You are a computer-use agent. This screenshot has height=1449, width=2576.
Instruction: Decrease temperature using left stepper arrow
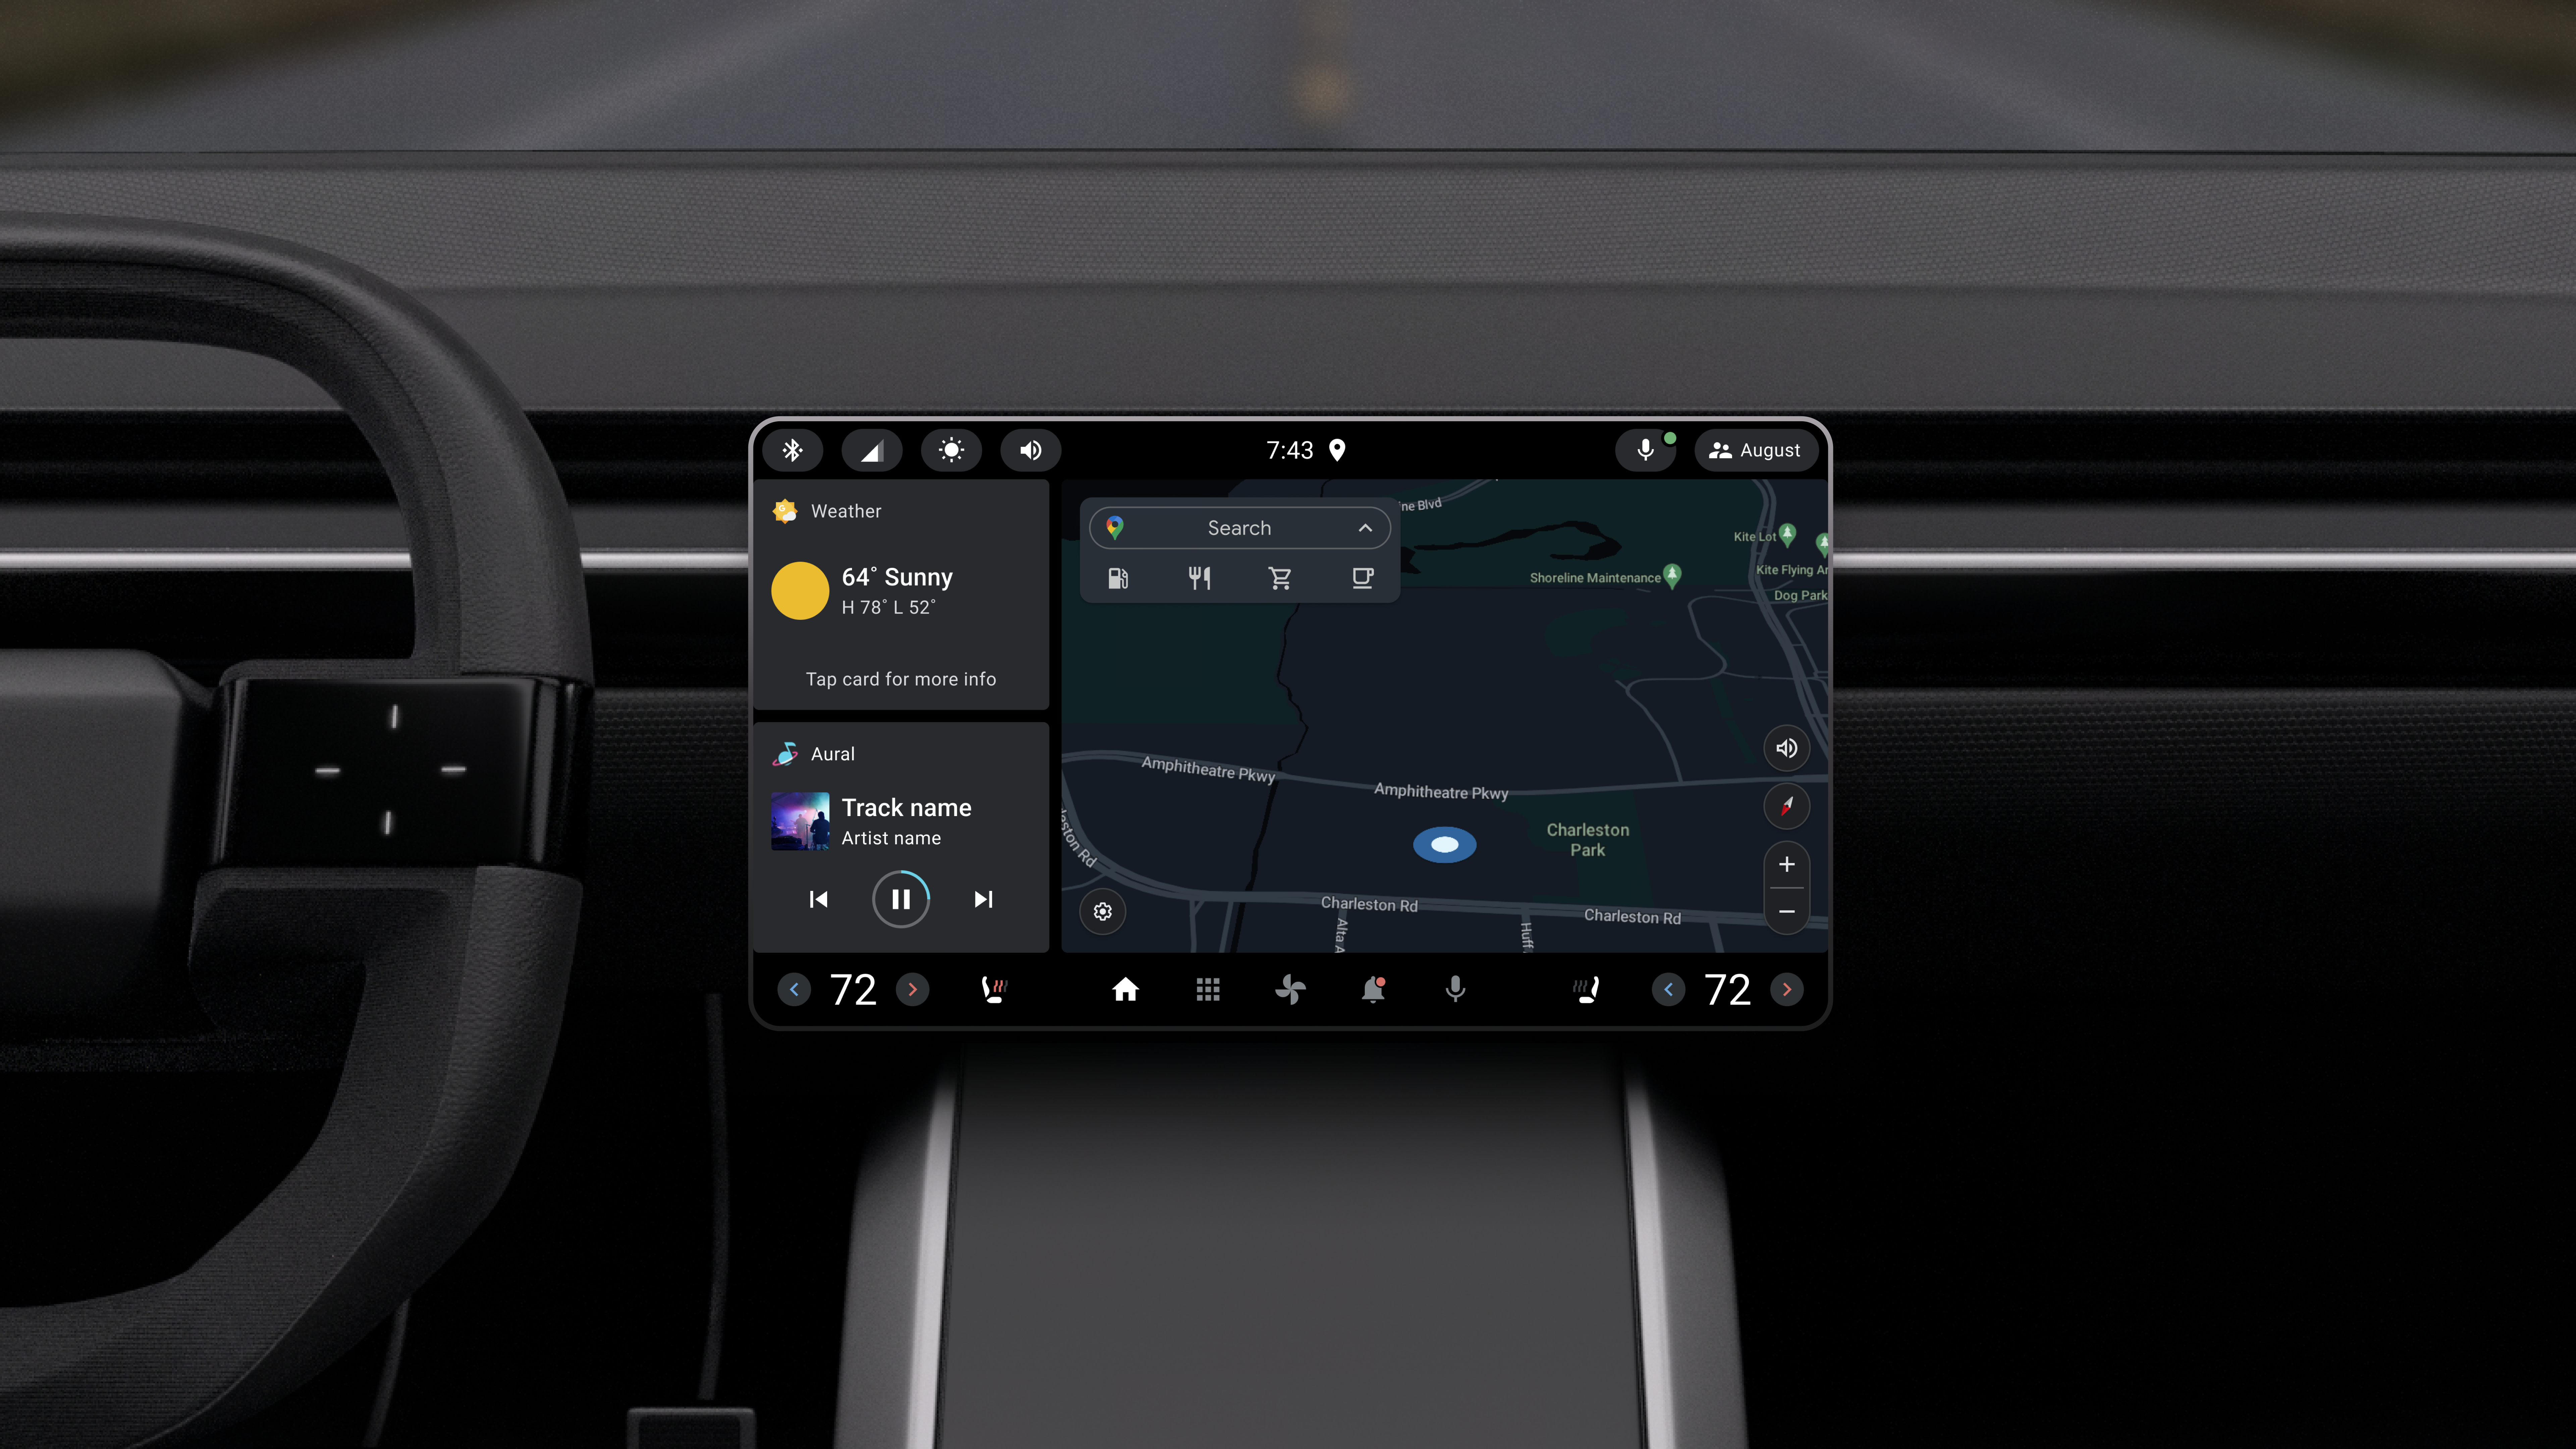point(793,989)
